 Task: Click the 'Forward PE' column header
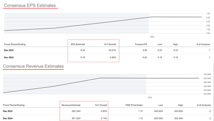point(141,44)
